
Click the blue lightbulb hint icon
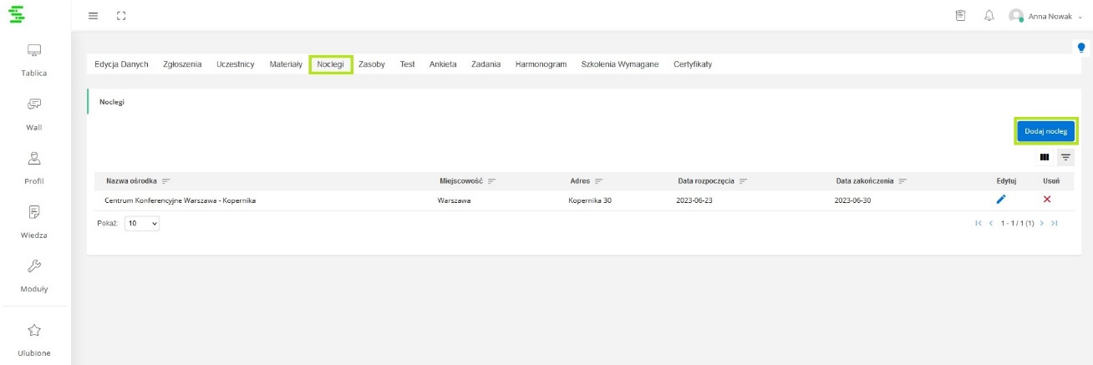click(x=1081, y=48)
